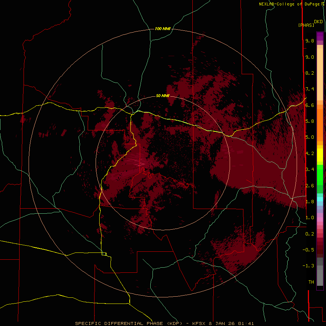Click the 7.4 value on color scale
The height and width of the screenshot is (326, 326).
(310, 89)
